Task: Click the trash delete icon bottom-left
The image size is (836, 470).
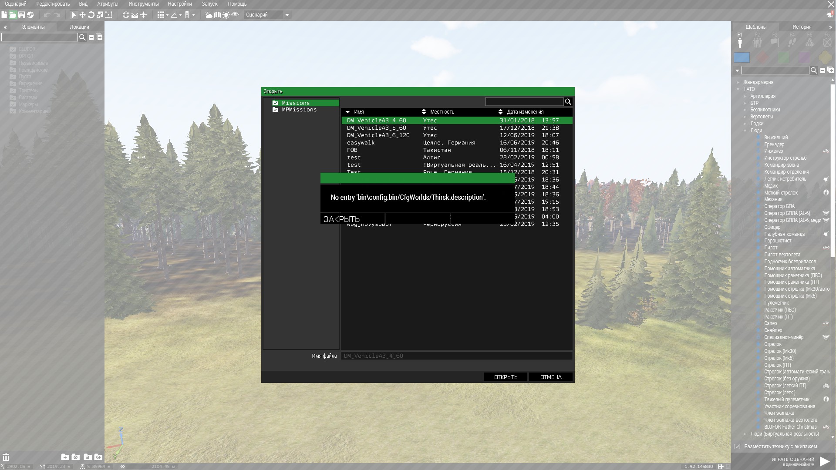Action: (x=6, y=457)
